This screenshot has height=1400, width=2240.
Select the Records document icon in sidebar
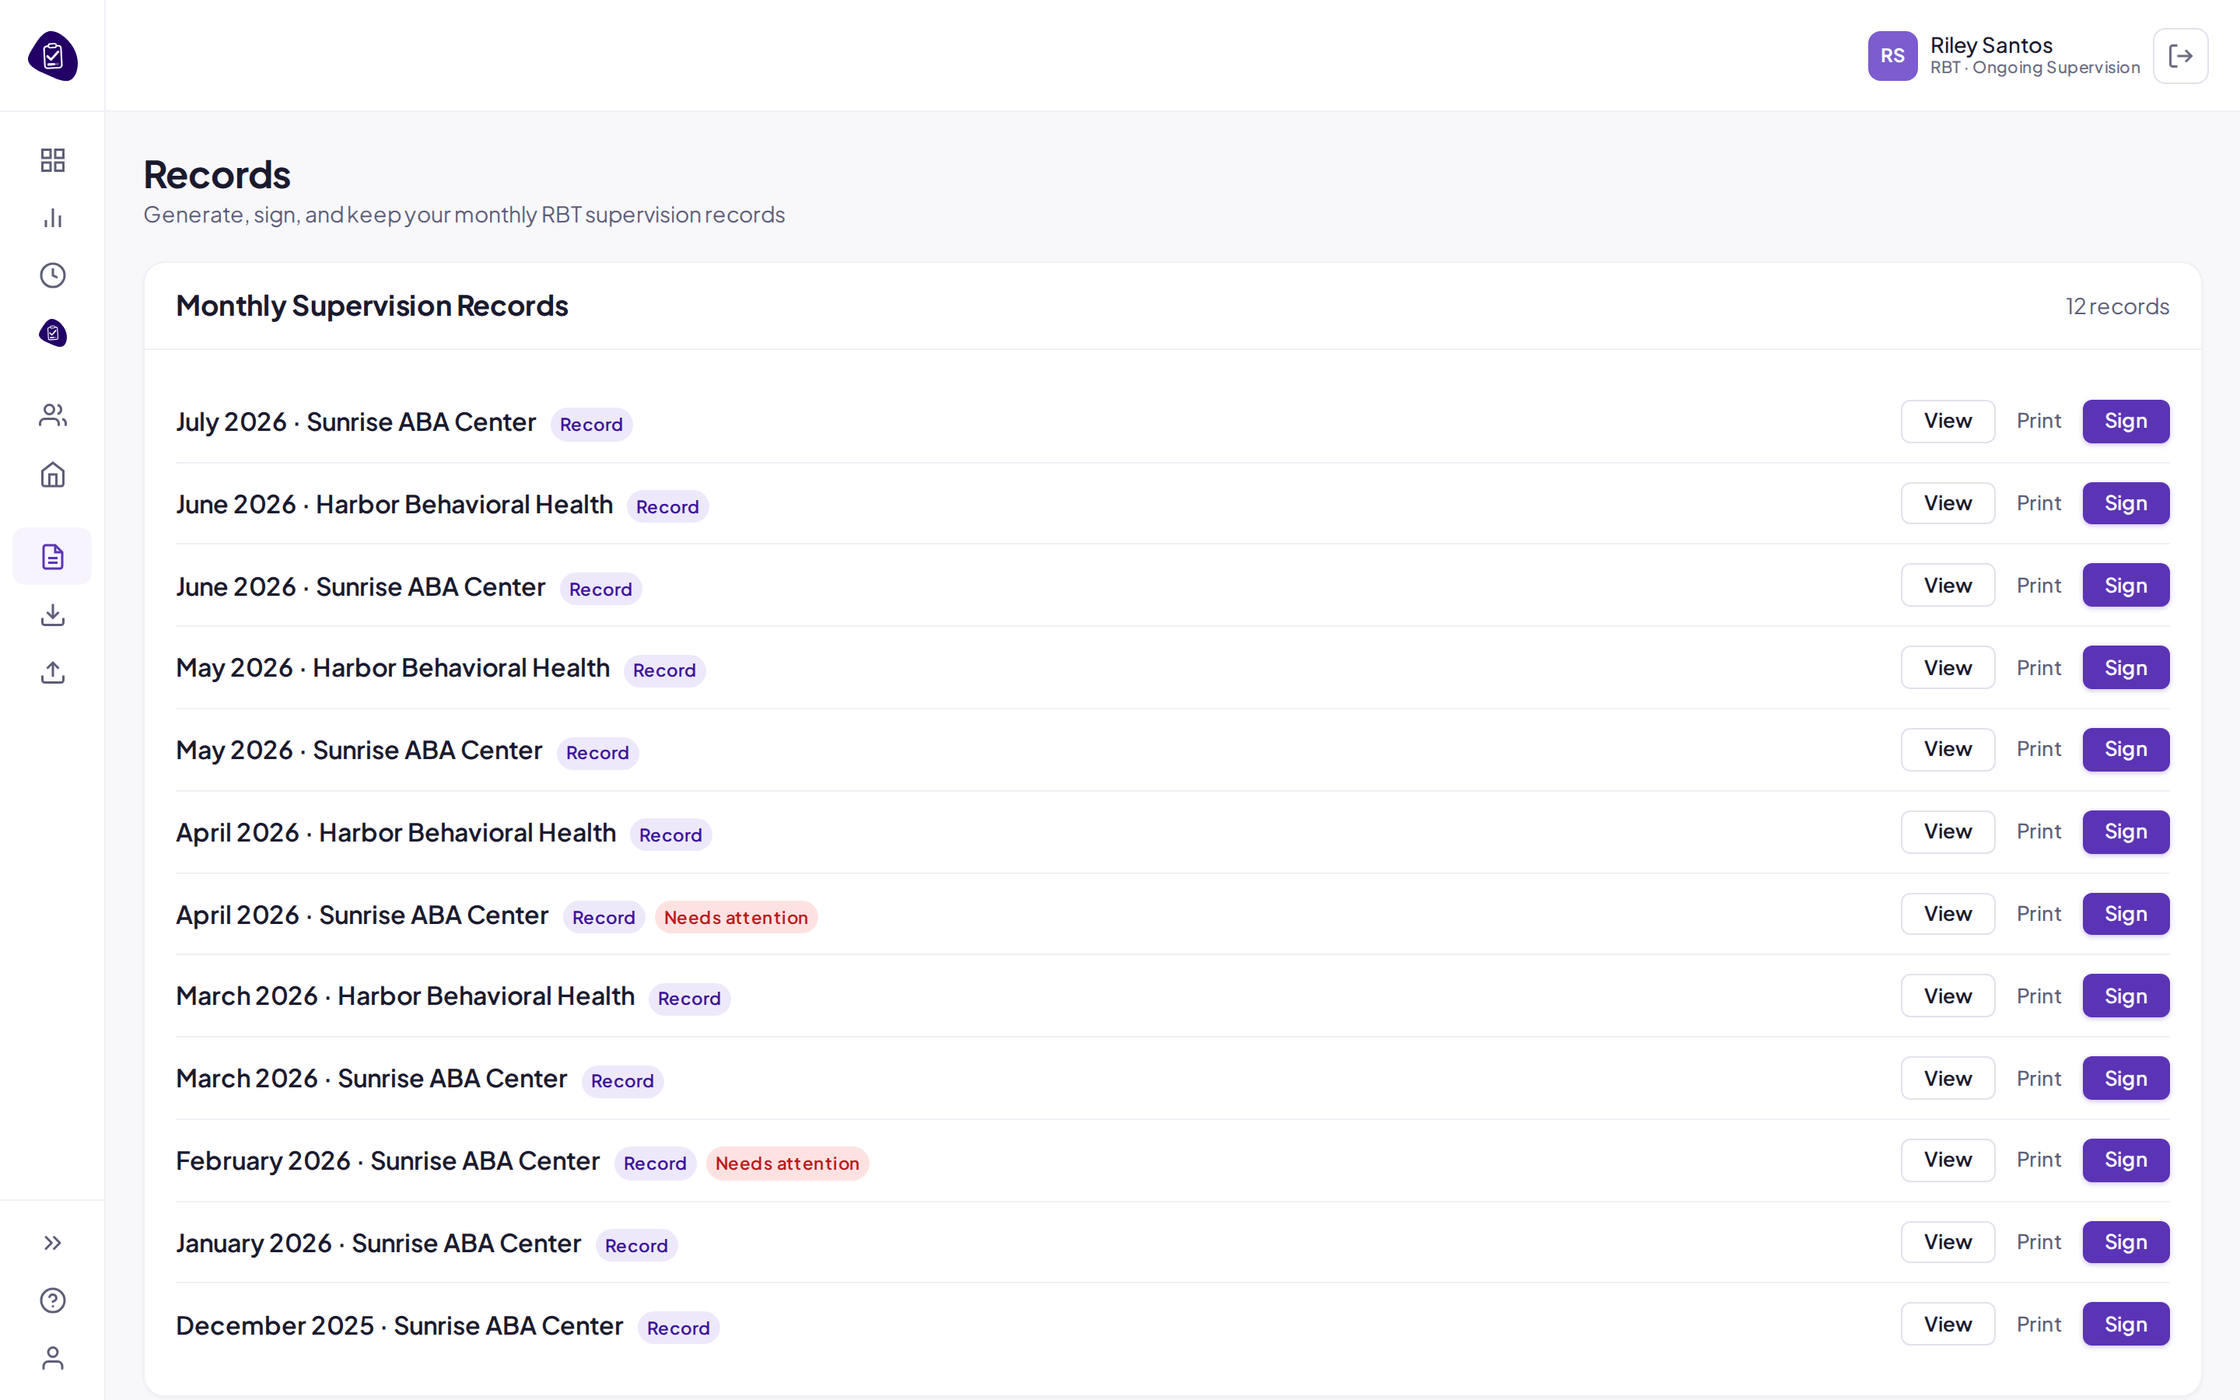pyautogui.click(x=53, y=556)
